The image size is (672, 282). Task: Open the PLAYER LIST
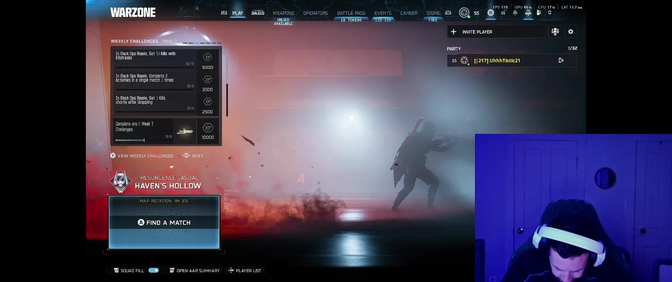pos(248,271)
